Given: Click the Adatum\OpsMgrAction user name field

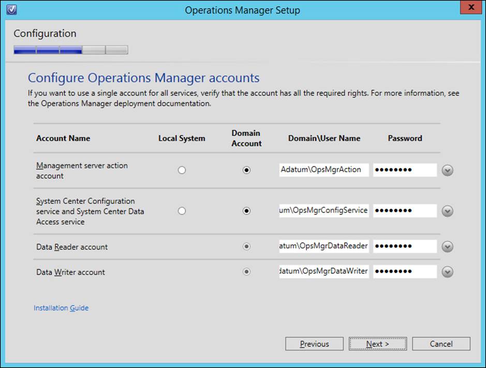Looking at the screenshot, I should (x=324, y=170).
